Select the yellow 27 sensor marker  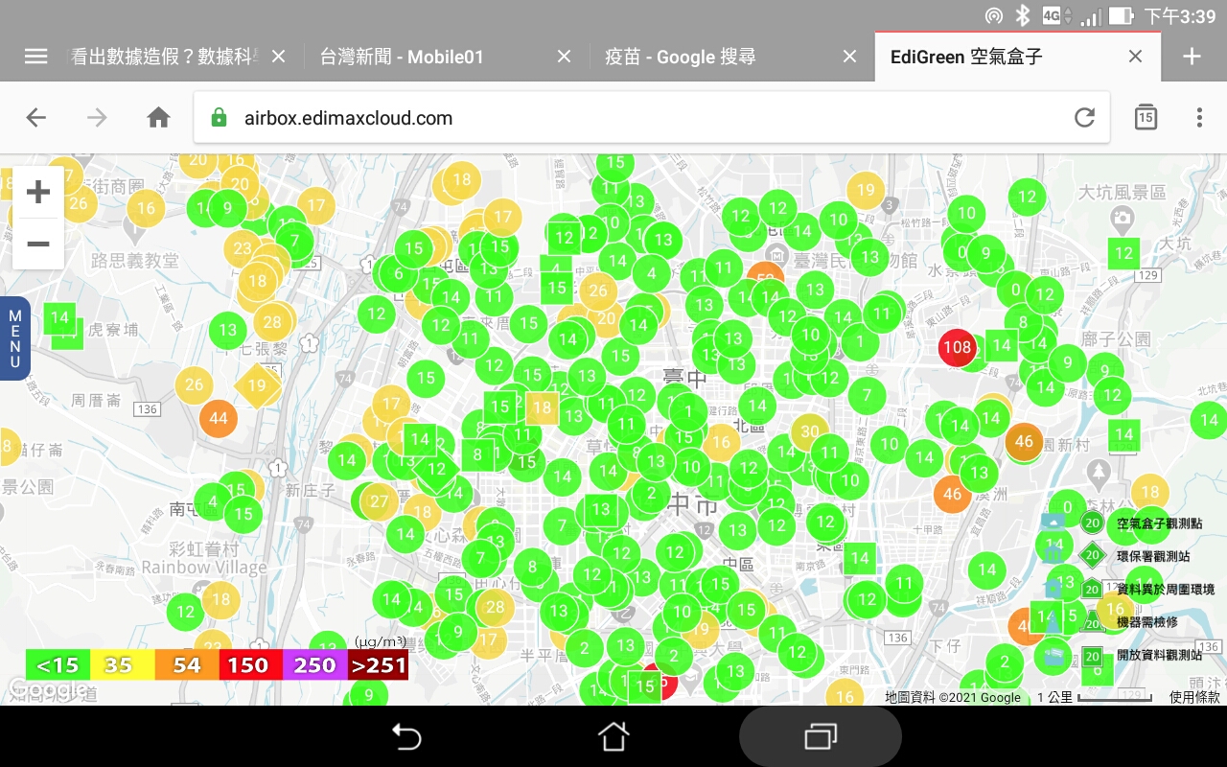[x=380, y=501]
